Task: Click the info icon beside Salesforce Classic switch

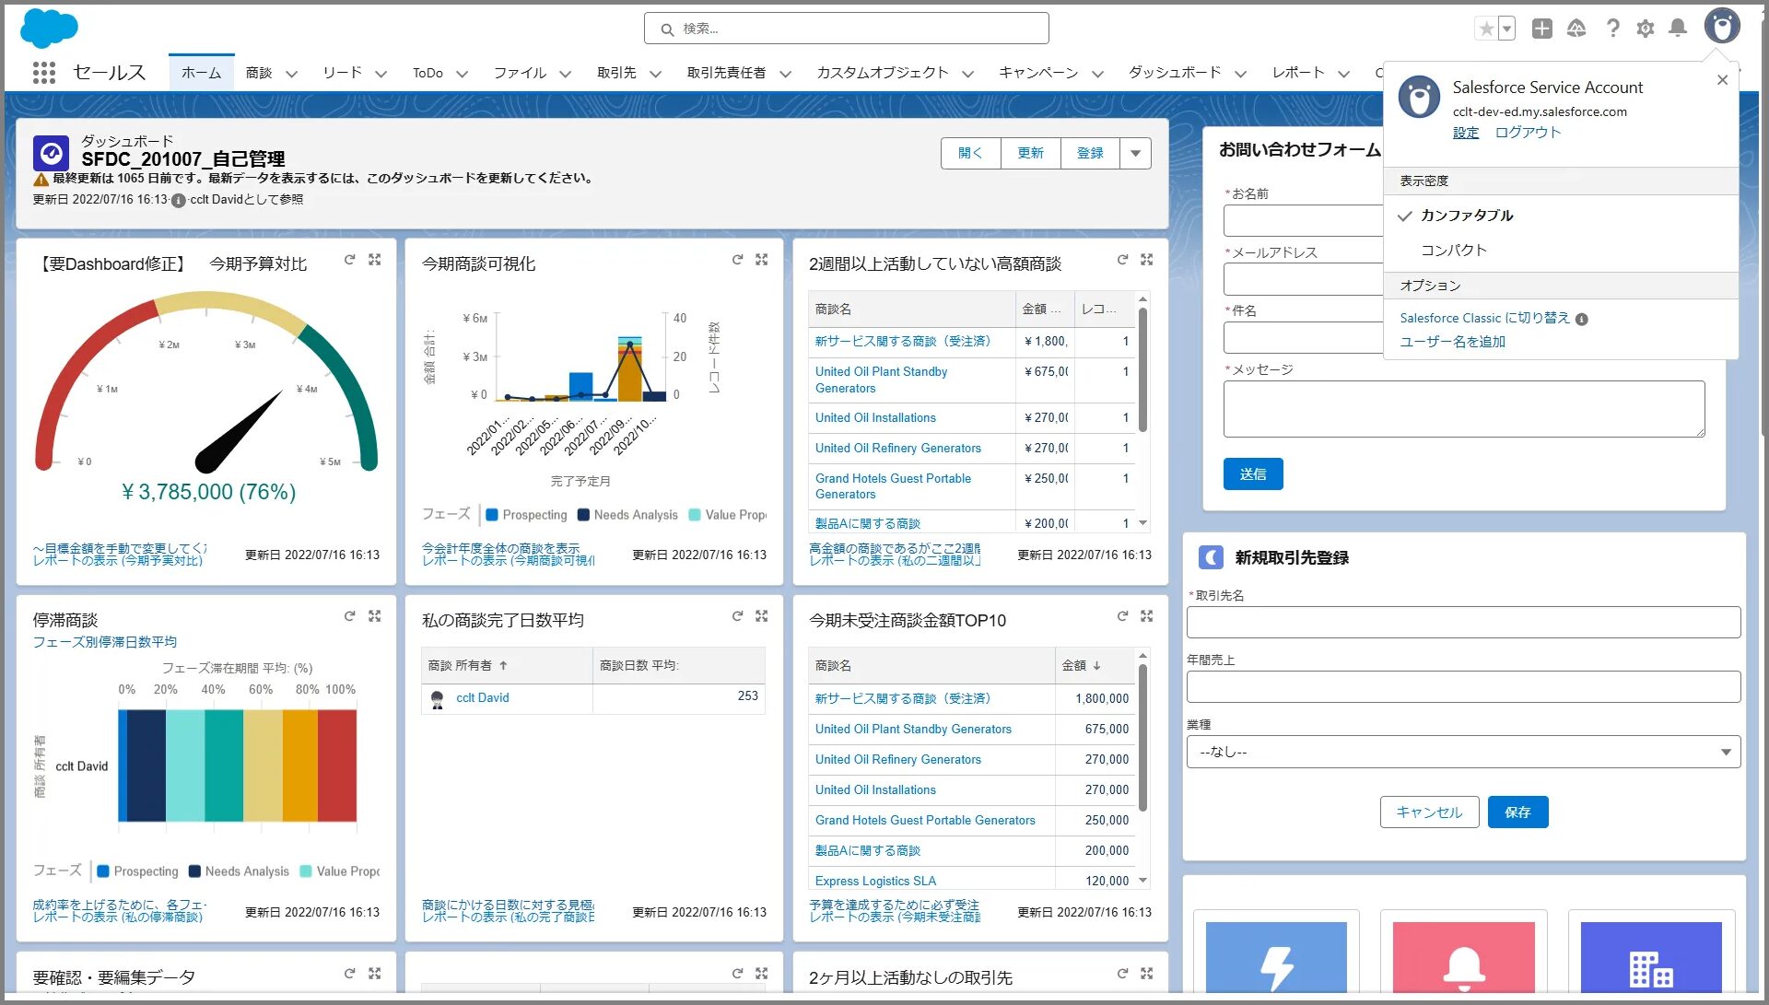Action: click(1582, 320)
